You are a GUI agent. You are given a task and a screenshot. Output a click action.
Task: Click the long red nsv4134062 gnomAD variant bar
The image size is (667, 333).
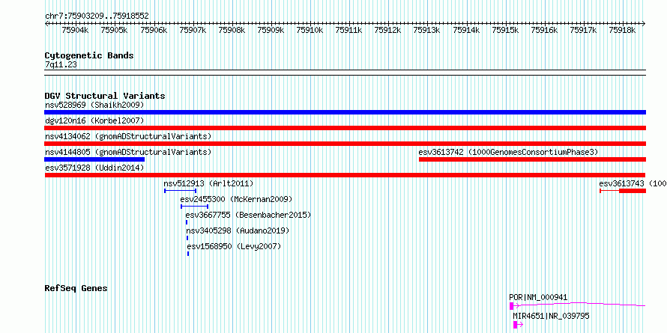pos(345,144)
